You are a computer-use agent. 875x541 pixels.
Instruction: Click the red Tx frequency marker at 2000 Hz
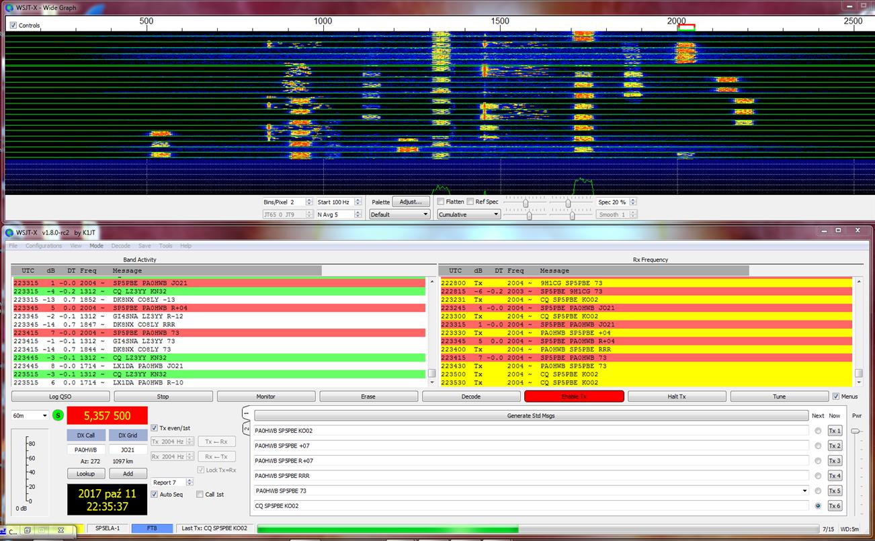(686, 28)
